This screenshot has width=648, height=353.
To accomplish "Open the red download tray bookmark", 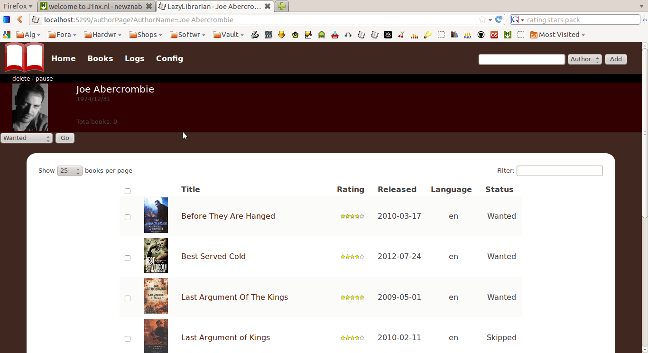I will pyautogui.click(x=335, y=35).
